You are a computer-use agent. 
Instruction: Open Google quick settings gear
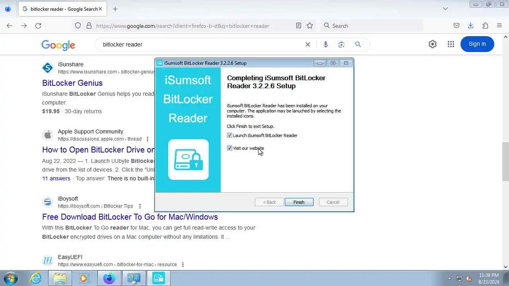(x=433, y=44)
